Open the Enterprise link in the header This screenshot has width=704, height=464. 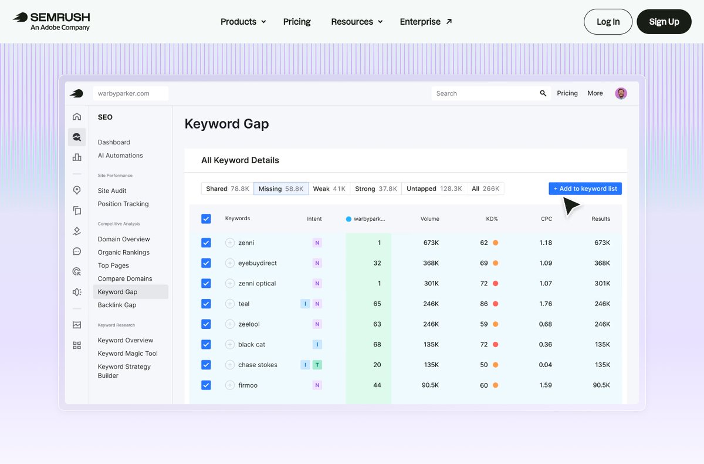click(x=426, y=22)
